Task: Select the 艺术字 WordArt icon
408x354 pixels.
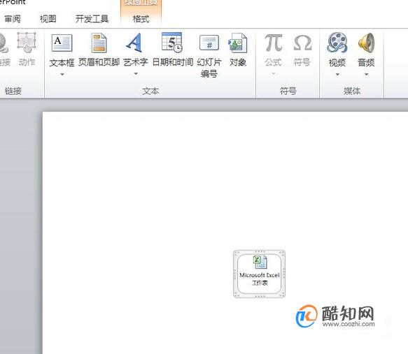Action: (135, 43)
